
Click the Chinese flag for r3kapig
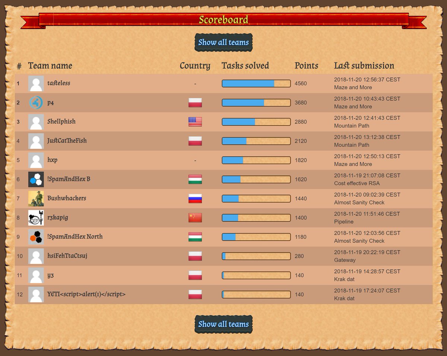[x=195, y=217]
